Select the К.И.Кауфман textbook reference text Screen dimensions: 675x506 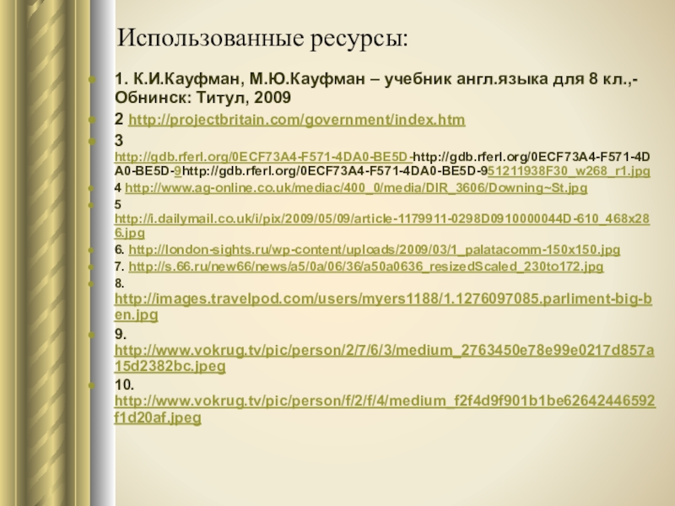click(376, 89)
